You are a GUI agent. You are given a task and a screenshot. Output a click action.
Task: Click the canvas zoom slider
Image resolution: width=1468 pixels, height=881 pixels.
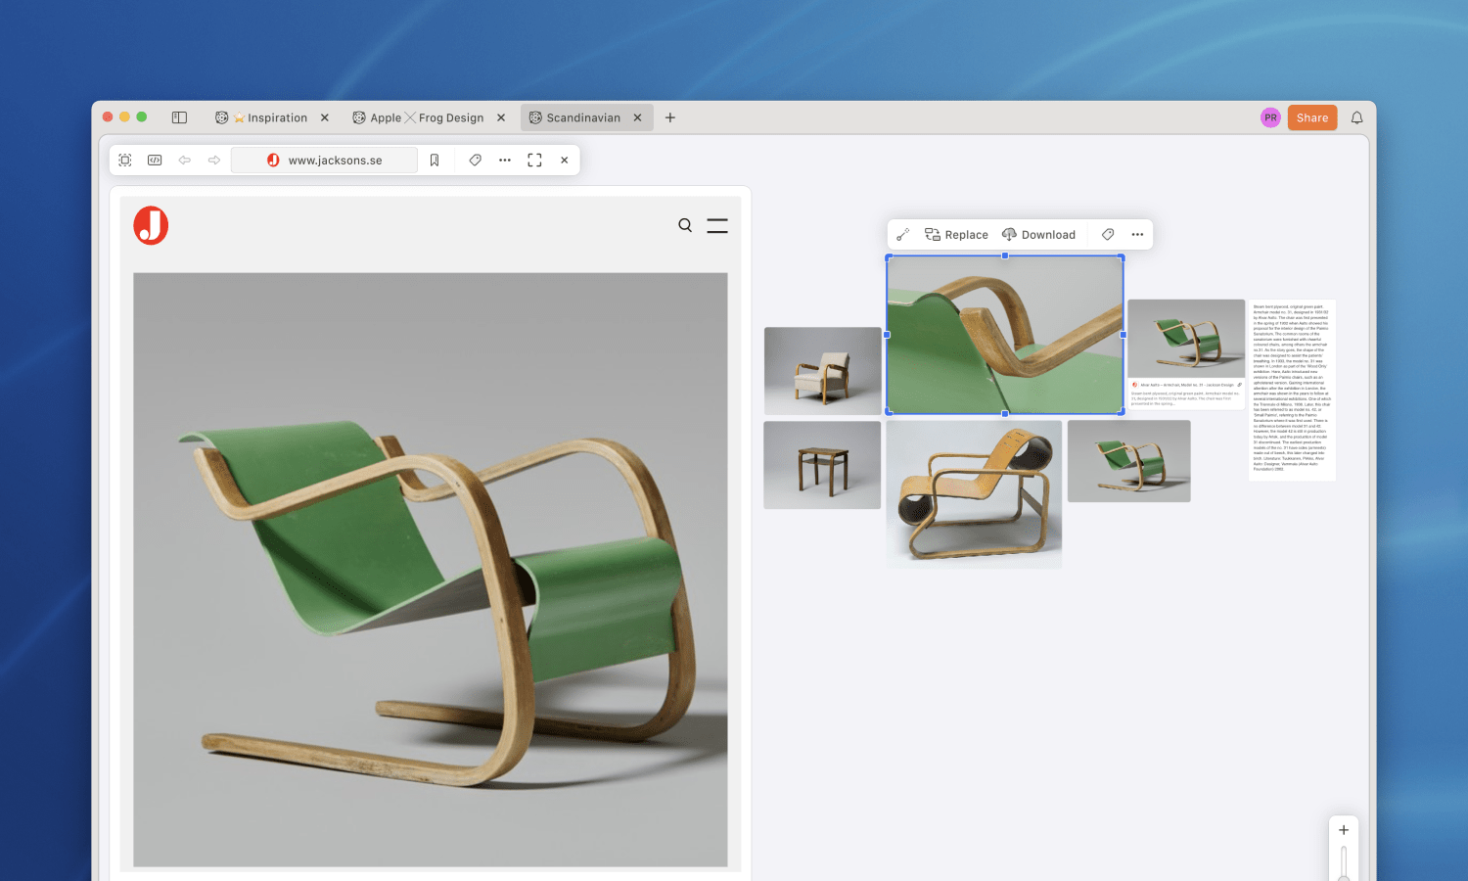pyautogui.click(x=1344, y=863)
